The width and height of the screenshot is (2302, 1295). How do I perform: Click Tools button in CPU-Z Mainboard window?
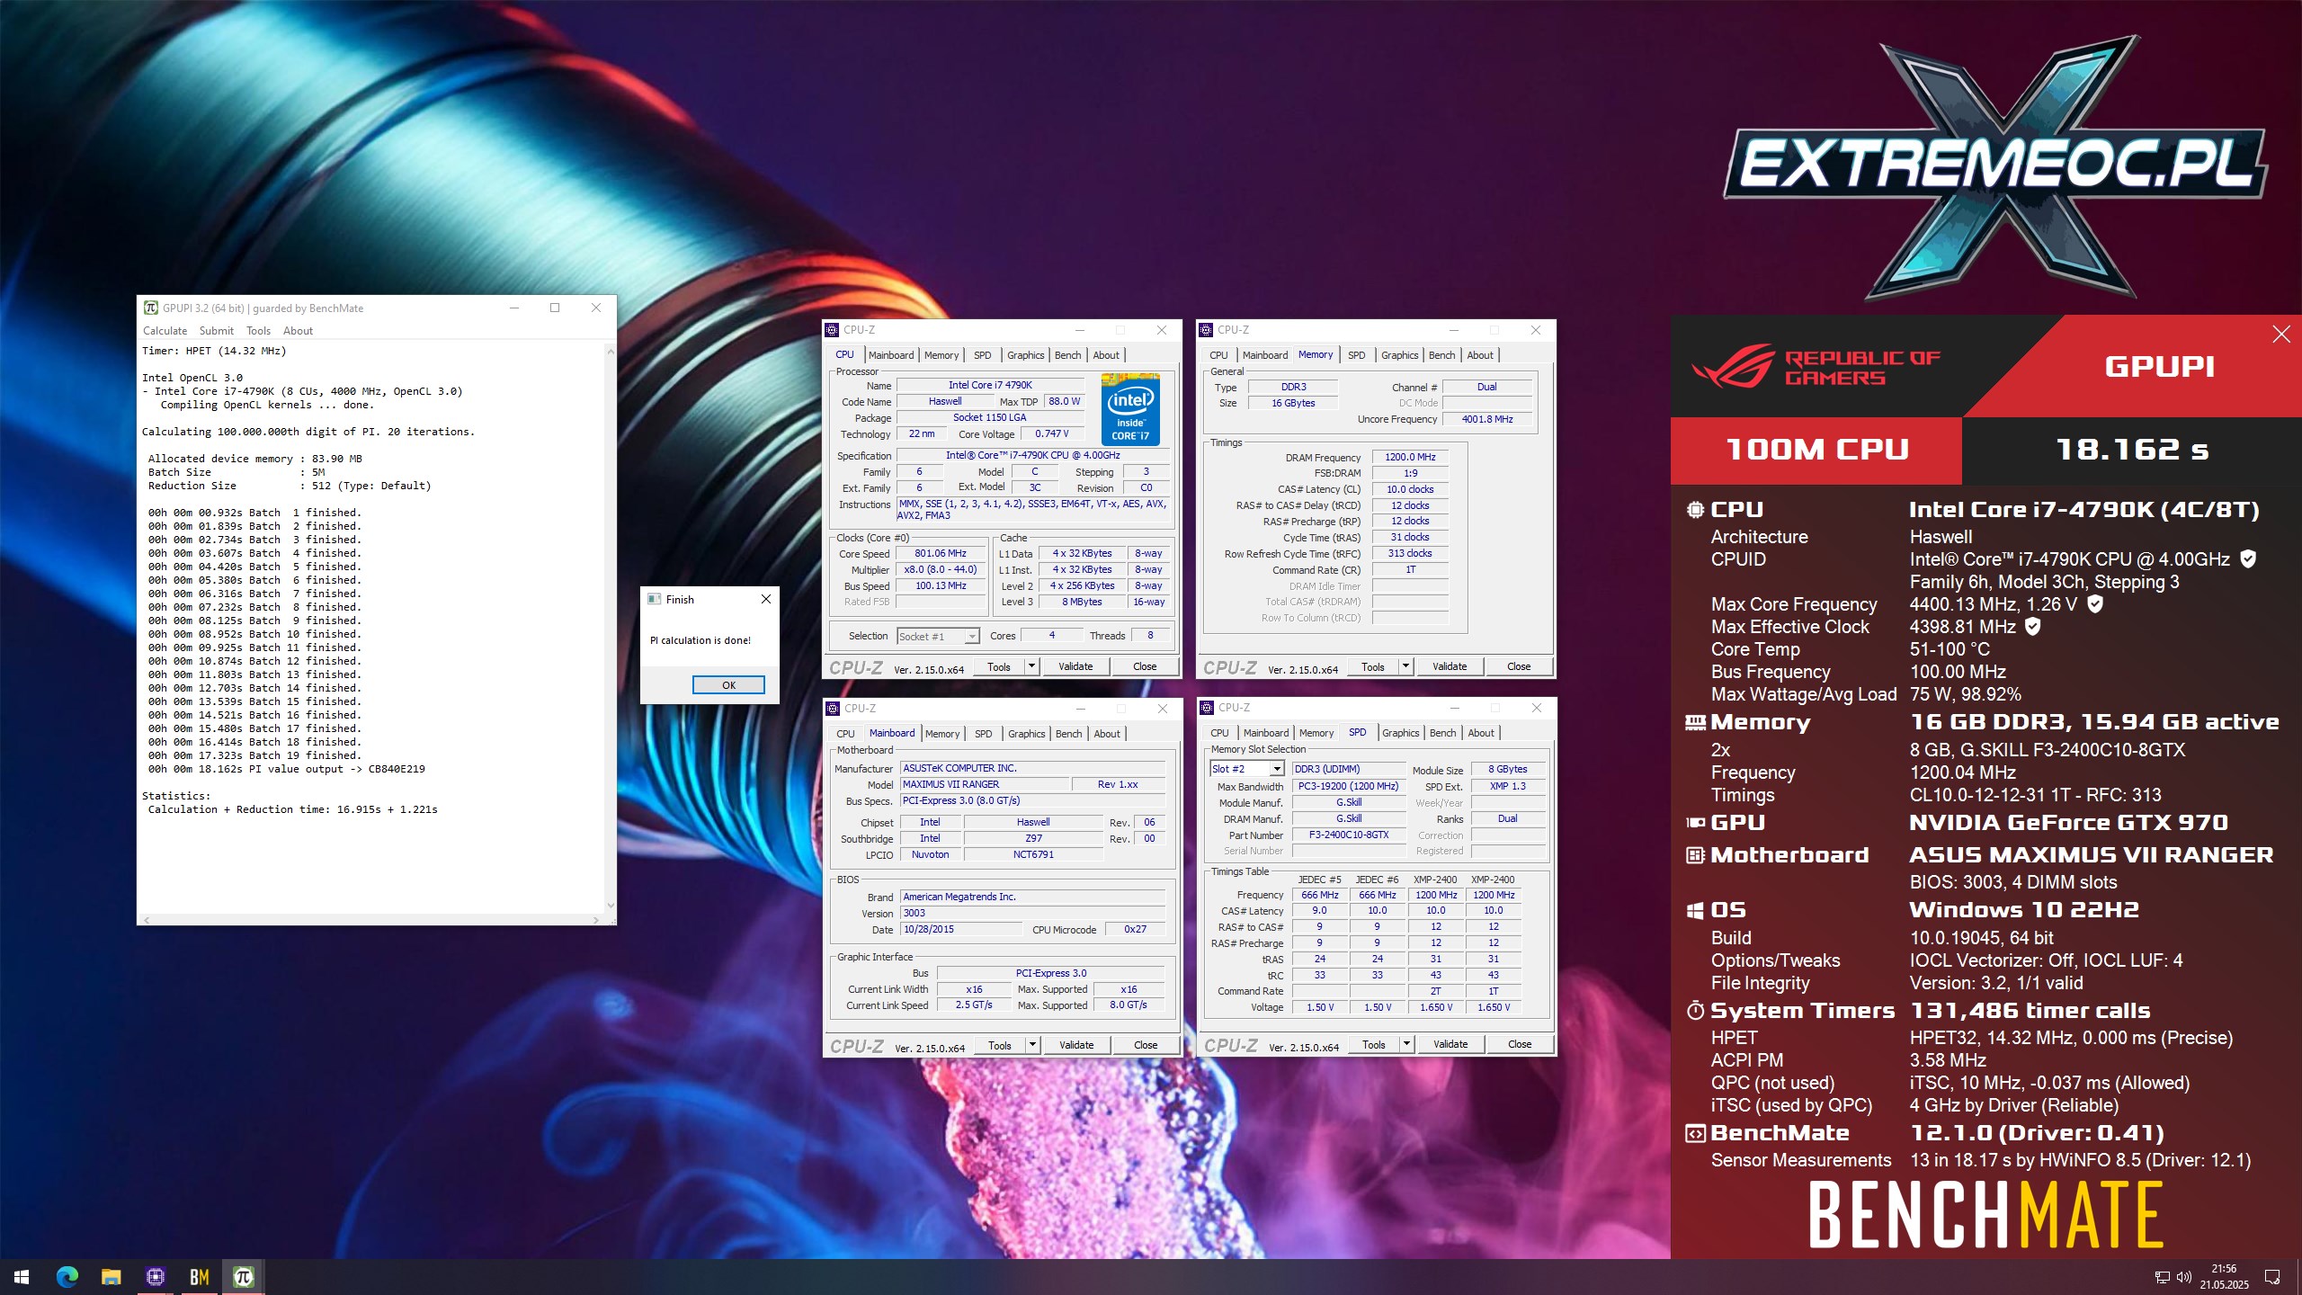pos(1000,1045)
